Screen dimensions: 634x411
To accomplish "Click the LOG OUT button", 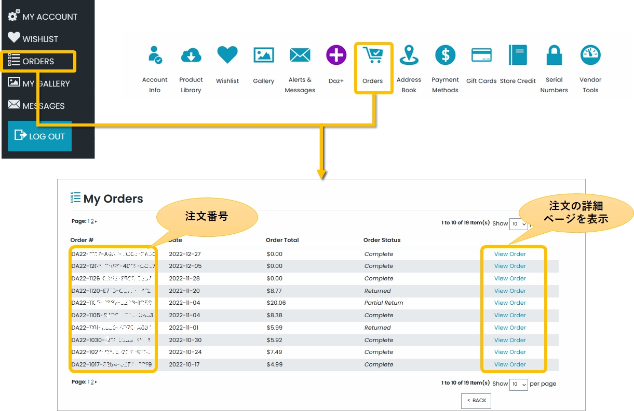I will pos(40,136).
